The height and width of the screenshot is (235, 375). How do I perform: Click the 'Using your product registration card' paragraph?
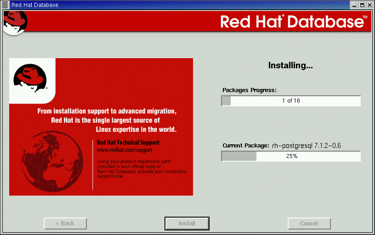(142, 169)
